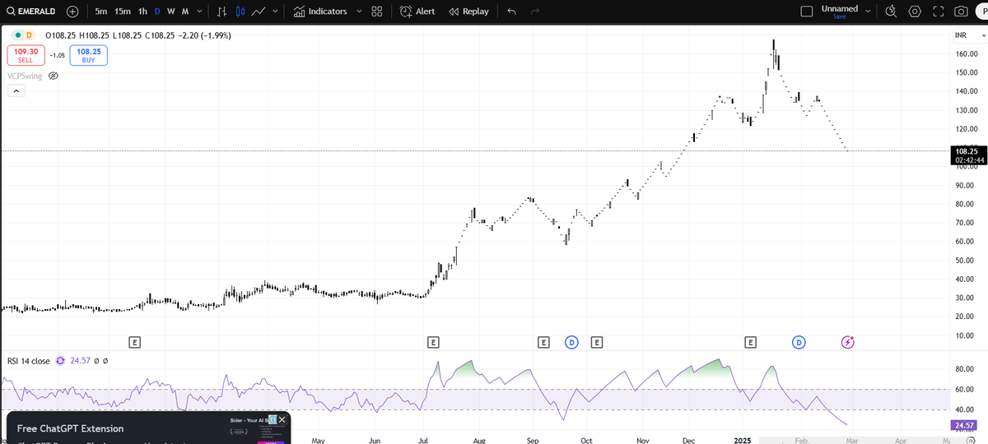988x444 pixels.
Task: Click the -1.05 spread value
Action: pyautogui.click(x=56, y=55)
